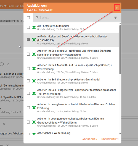Check ADR beteiligten Mitarbeiter checkbox
This screenshot has width=138, height=146.
tap(28, 27)
